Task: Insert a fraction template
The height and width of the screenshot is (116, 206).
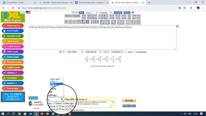Action: [x=70, y=22]
